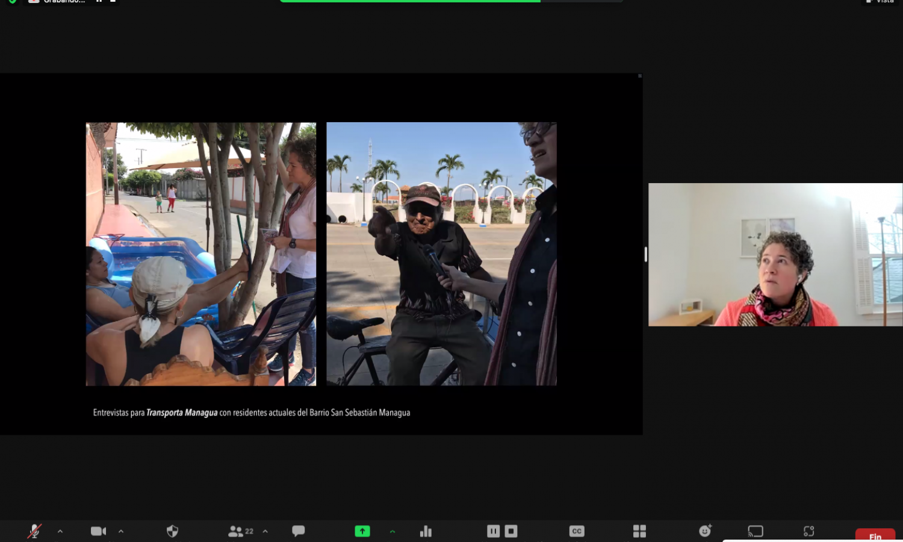The width and height of the screenshot is (903, 542).
Task: Click the green Share Screen button
Action: click(362, 531)
